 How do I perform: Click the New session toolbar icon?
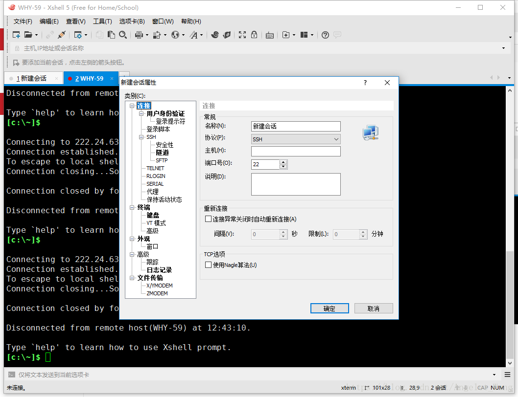pos(16,35)
